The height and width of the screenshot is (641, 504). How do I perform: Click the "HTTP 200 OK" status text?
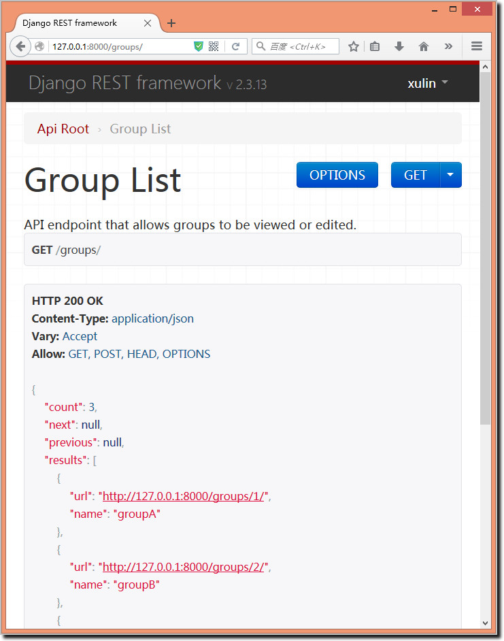pyautogui.click(x=67, y=301)
